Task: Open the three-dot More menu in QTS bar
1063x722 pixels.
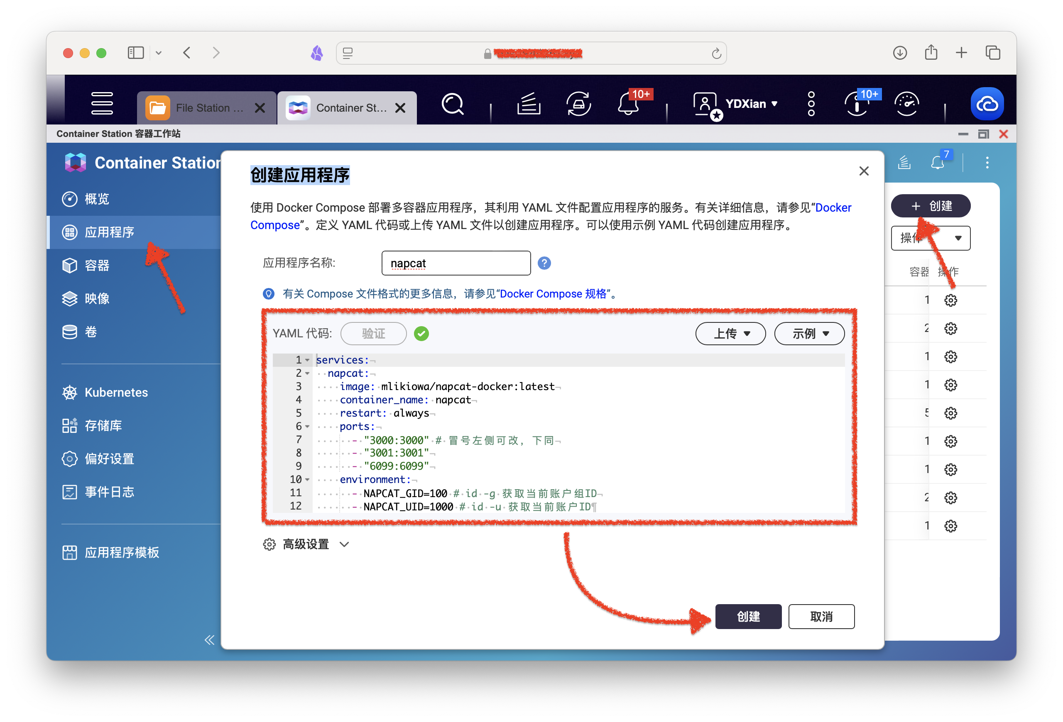Action: click(811, 104)
